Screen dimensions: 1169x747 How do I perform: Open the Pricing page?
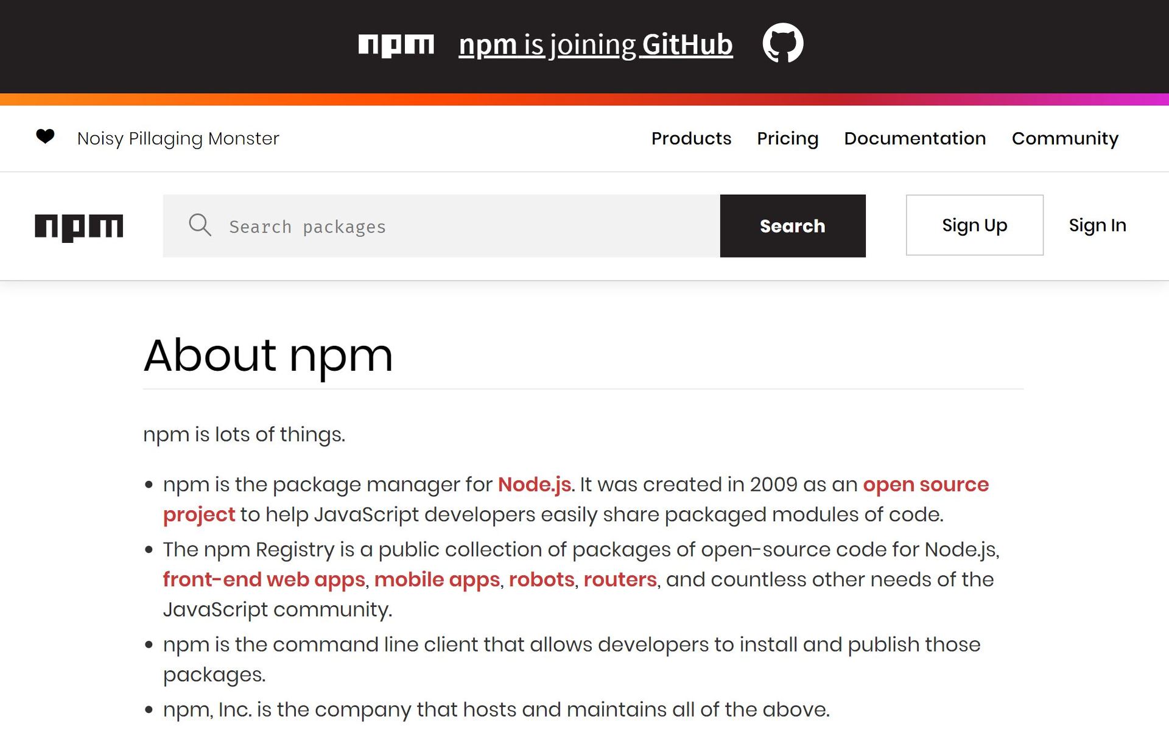coord(788,139)
